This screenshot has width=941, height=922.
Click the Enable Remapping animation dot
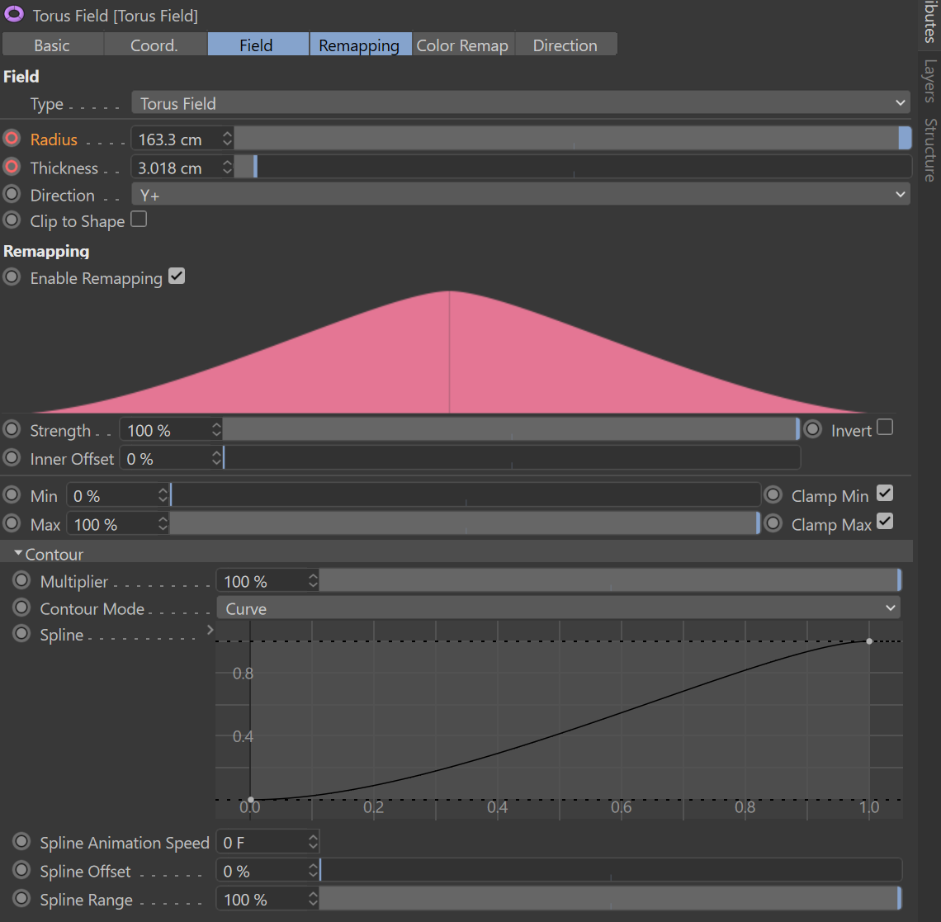[12, 277]
